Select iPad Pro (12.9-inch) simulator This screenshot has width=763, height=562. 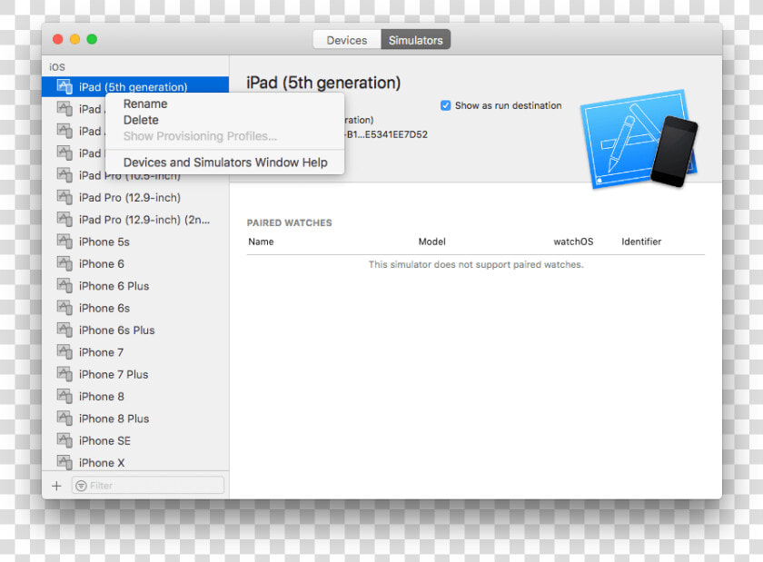click(135, 198)
